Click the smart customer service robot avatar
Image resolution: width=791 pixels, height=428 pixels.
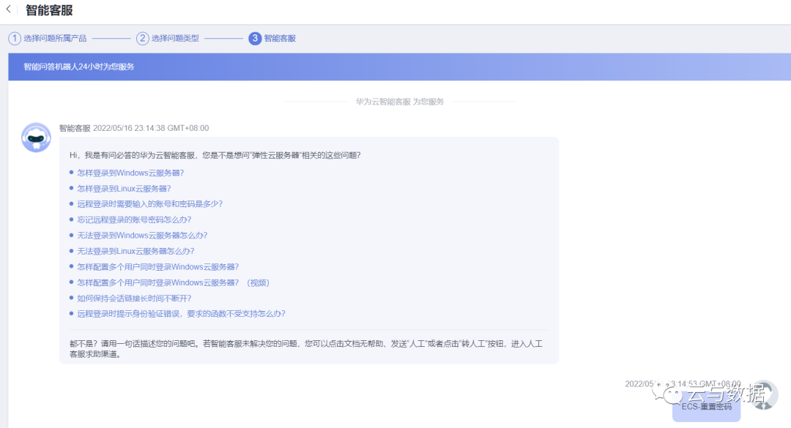point(36,138)
